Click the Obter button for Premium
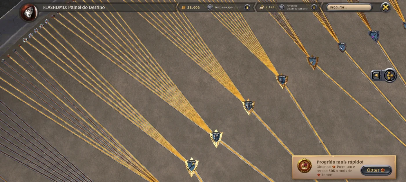The height and width of the screenshot is (182, 406). pos(376,170)
